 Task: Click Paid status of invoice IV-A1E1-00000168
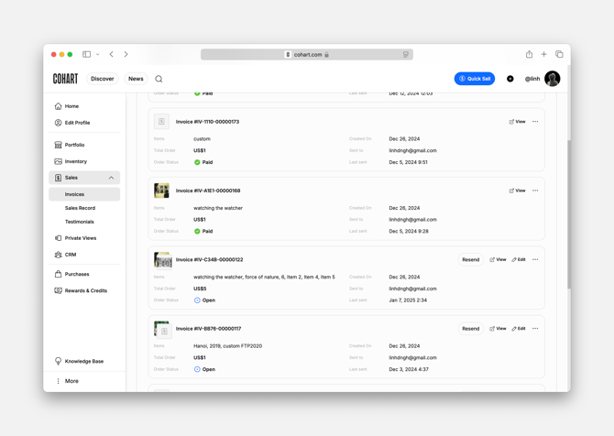(x=203, y=231)
